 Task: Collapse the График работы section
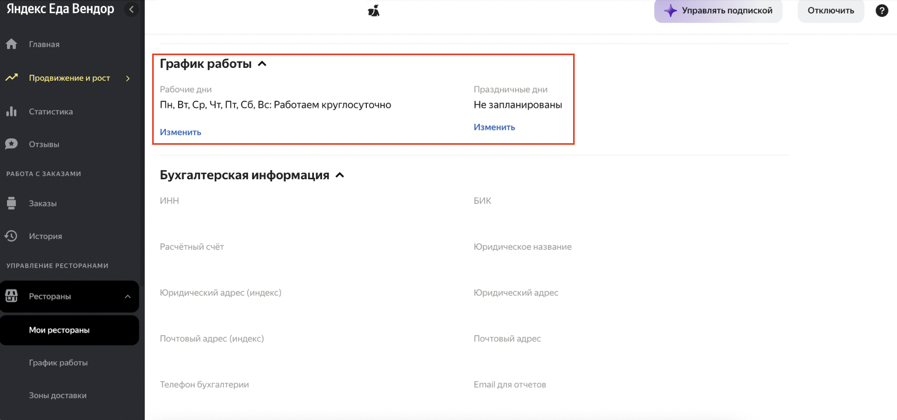click(x=262, y=64)
